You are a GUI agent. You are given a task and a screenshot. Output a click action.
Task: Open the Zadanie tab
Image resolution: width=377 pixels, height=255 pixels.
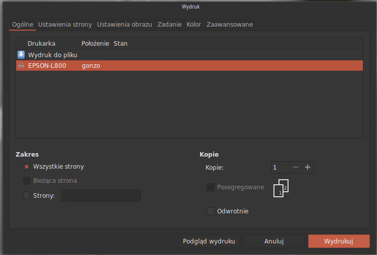click(x=169, y=25)
